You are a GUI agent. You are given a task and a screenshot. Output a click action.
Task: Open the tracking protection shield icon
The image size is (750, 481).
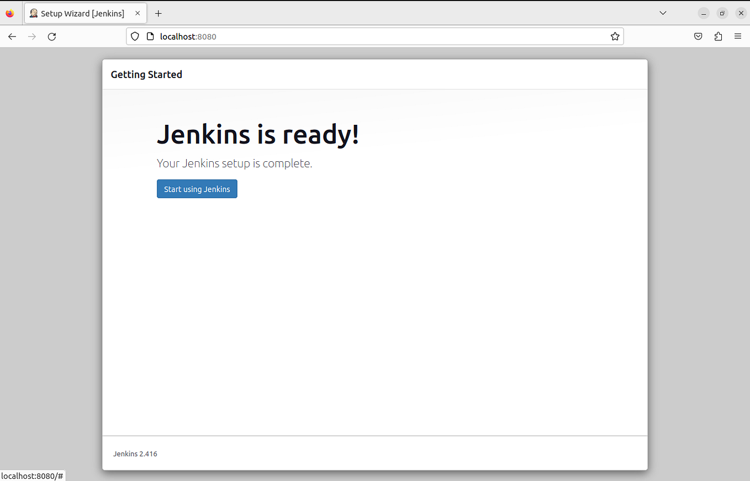(x=135, y=36)
